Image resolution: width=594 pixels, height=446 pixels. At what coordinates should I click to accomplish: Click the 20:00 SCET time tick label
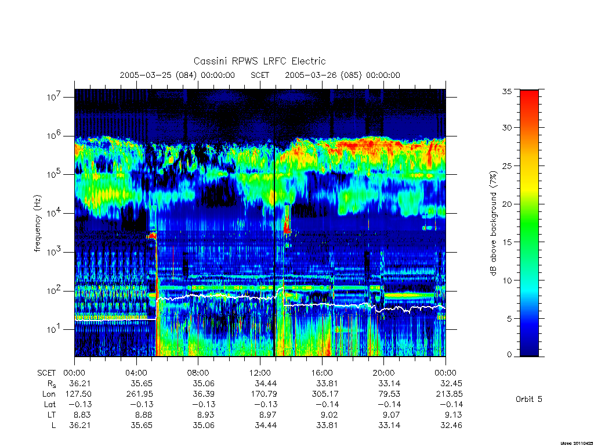(x=384, y=373)
